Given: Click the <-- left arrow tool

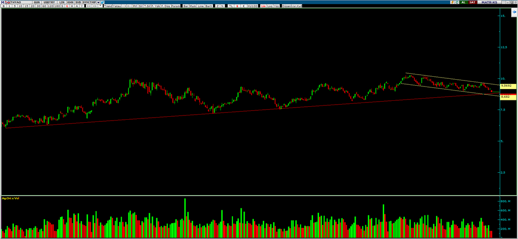Looking at the screenshot, I should click(129, 6).
